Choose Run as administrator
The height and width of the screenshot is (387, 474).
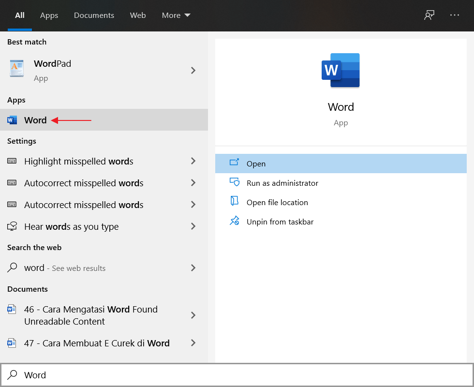tap(341, 183)
